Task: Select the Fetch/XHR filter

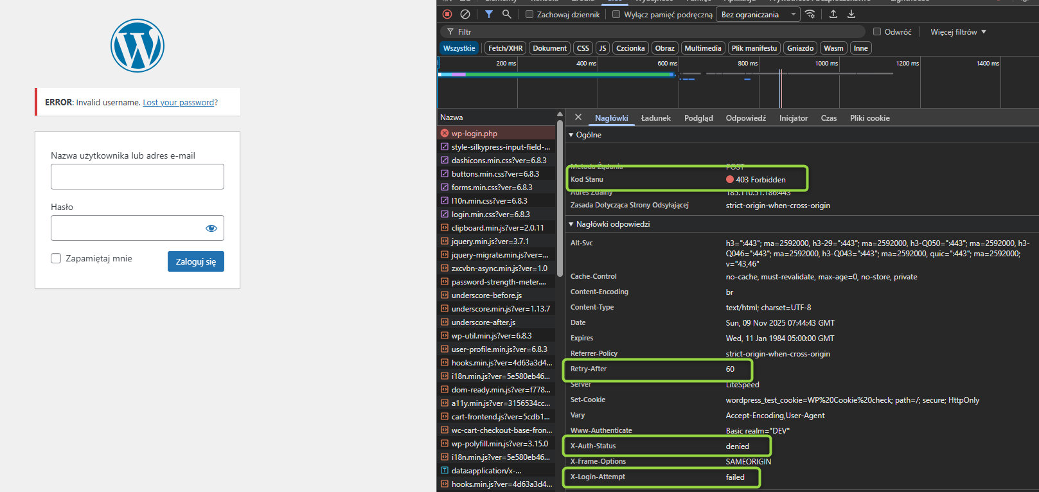Action: [x=505, y=48]
